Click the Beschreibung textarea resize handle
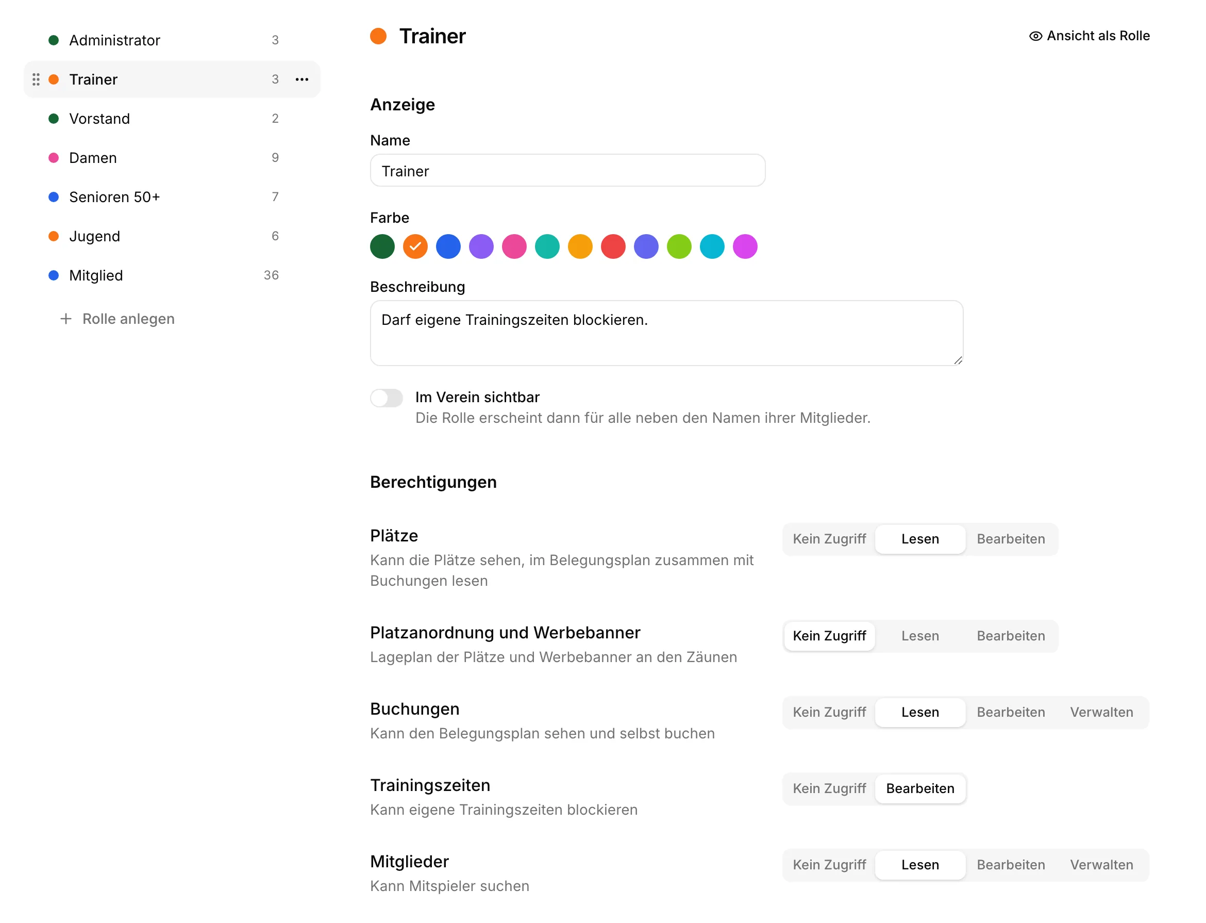This screenshot has height=923, width=1206. click(957, 360)
